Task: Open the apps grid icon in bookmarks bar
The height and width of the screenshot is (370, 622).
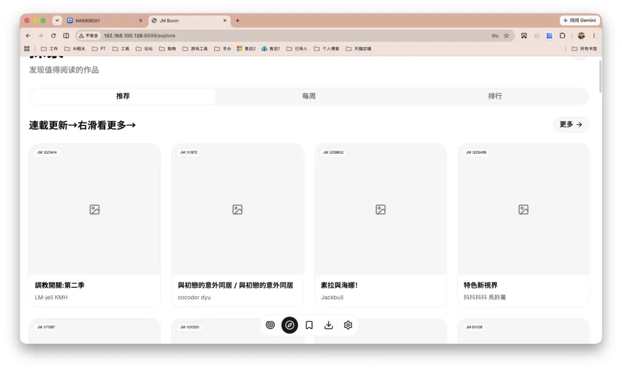Action: [x=27, y=49]
